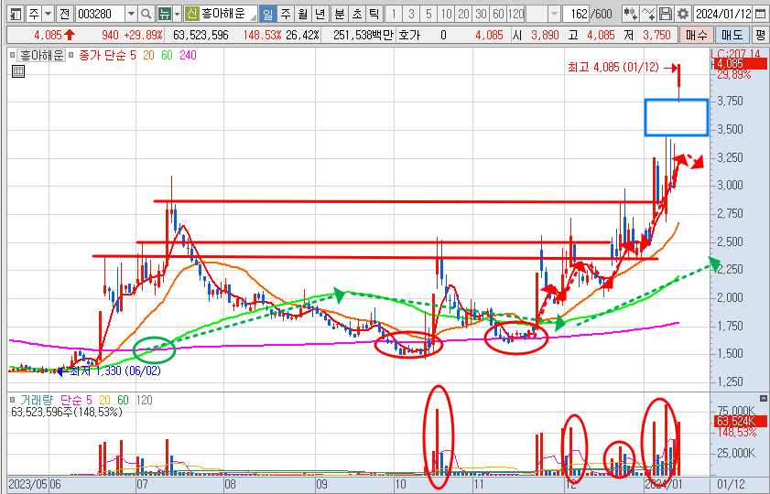Select the 20 interval button
This screenshot has width=770, height=494.
point(463,14)
